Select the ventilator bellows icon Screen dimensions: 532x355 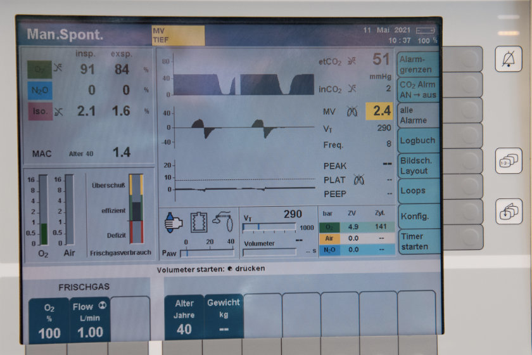click(x=198, y=222)
